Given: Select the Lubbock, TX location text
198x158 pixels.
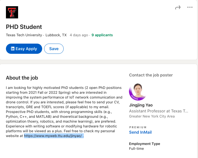Looking at the screenshot, I should tap(56, 35).
